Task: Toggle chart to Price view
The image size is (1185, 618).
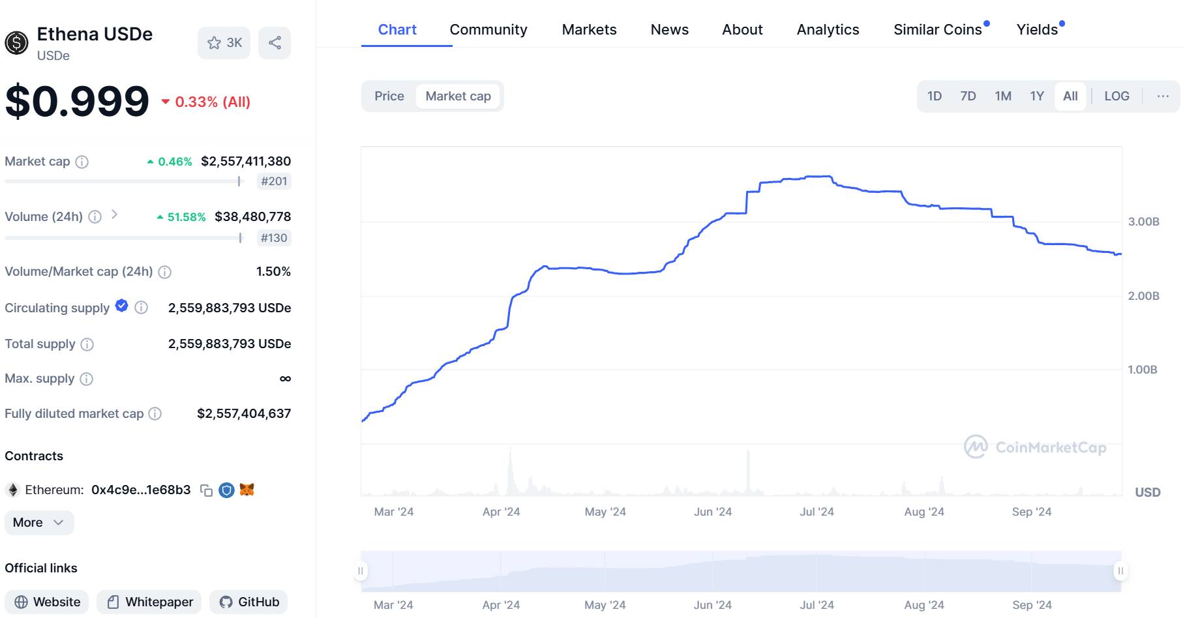Action: pos(389,96)
